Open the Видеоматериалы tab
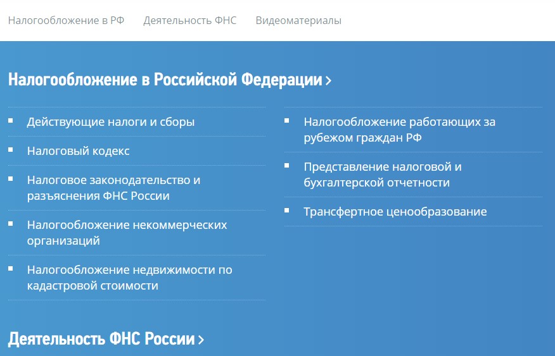 pyautogui.click(x=298, y=20)
